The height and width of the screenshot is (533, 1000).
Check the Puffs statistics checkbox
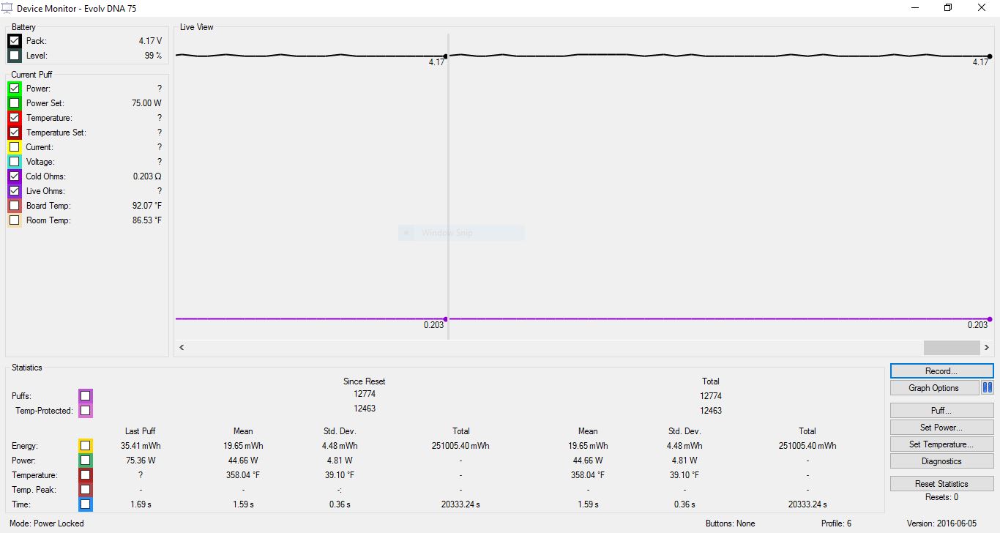pyautogui.click(x=86, y=396)
